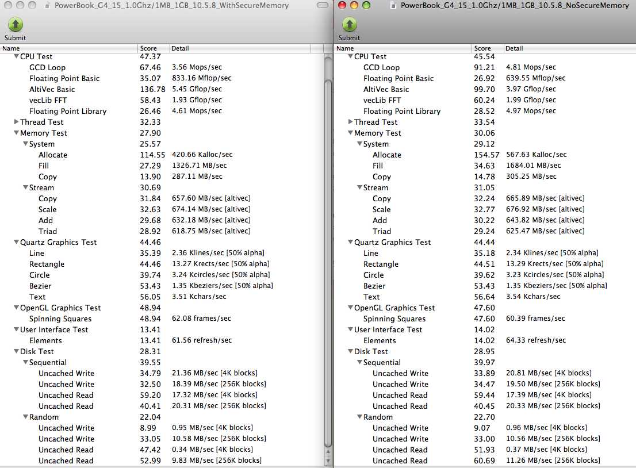Click "11.26 MB/sec [256K blocks]" in NoSecureMemory window

553,461
